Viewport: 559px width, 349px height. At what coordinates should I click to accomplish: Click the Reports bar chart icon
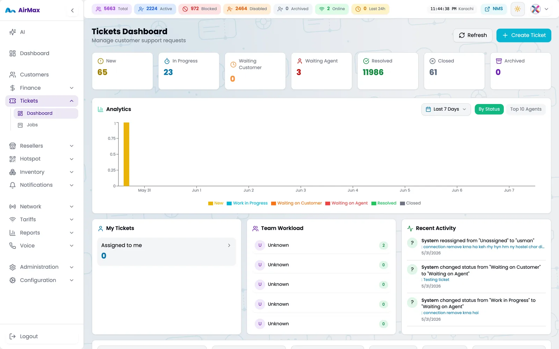[x=13, y=233]
